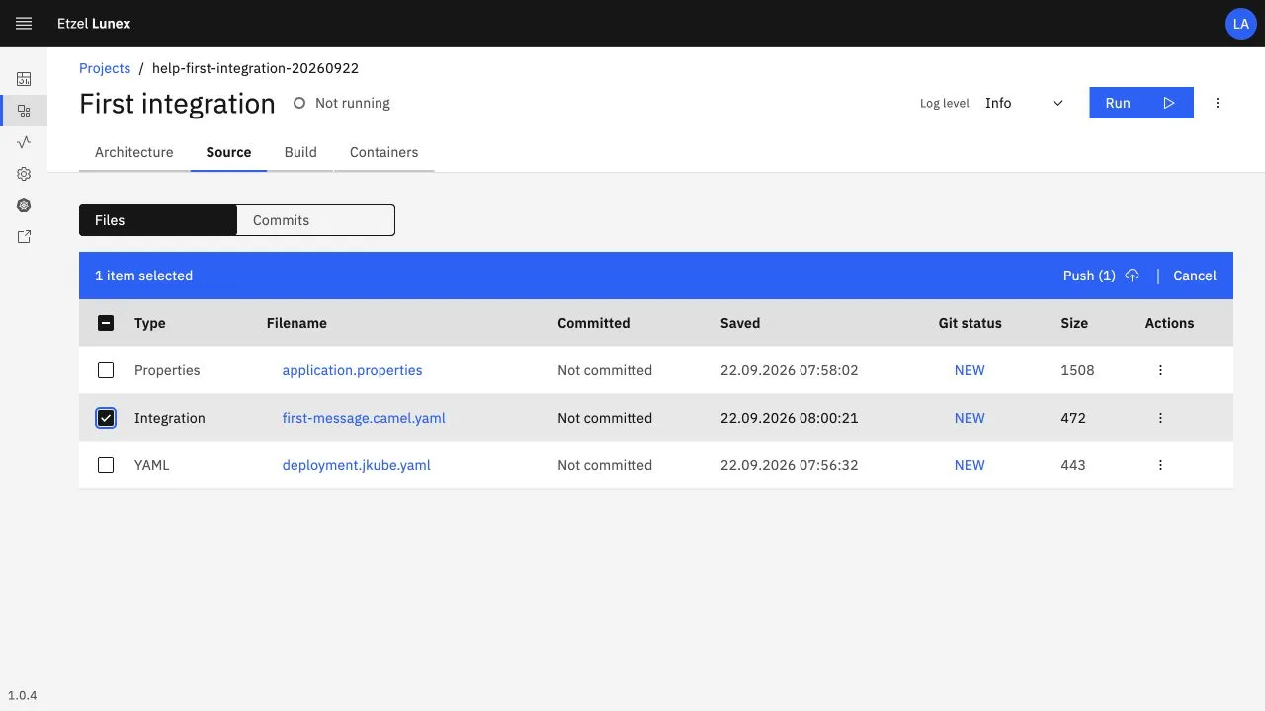Open the project overflow menu beside Run
Image resolution: width=1265 pixels, height=711 pixels.
click(x=1218, y=103)
